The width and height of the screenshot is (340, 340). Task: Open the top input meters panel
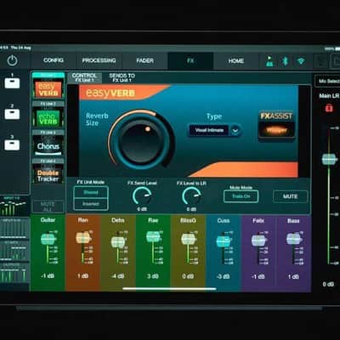[x=14, y=206]
